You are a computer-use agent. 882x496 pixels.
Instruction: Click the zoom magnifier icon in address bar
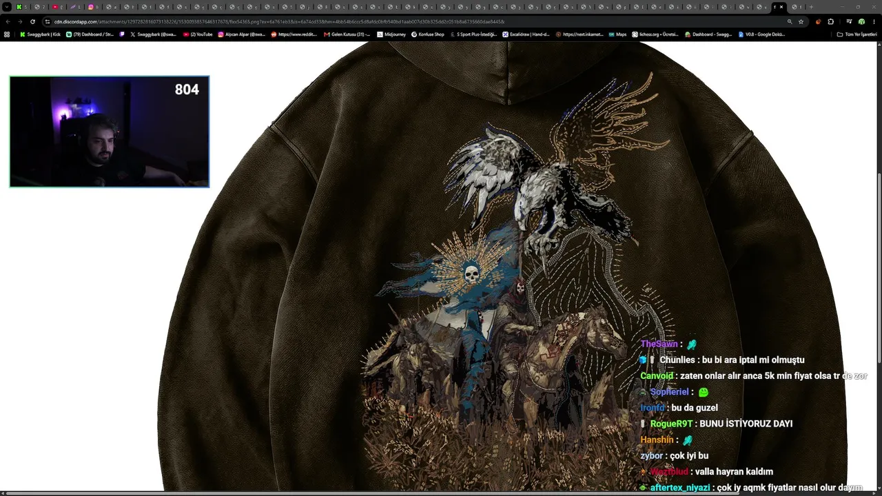(x=790, y=21)
